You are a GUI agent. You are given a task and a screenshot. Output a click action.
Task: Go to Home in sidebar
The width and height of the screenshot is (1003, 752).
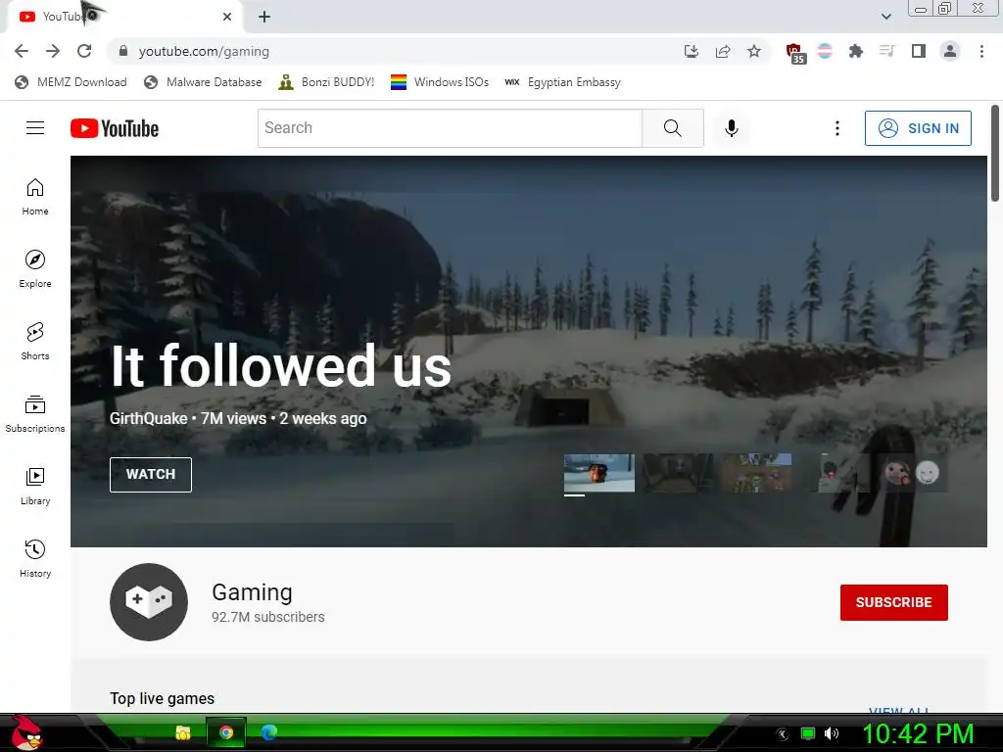click(35, 197)
